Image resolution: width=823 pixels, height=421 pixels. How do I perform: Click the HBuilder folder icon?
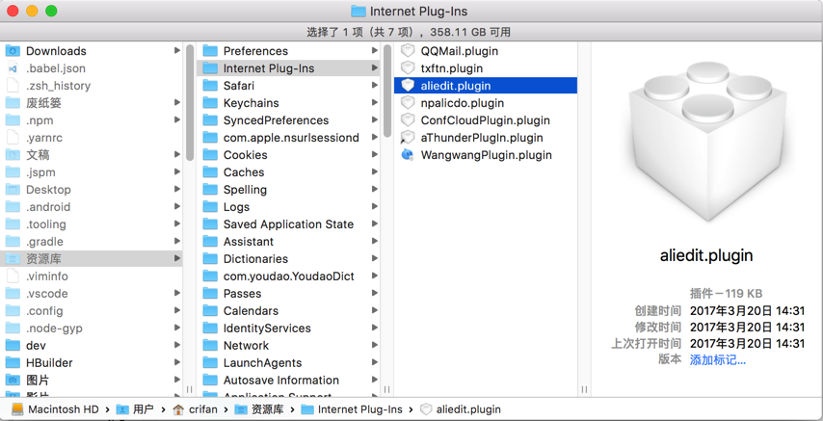13,363
